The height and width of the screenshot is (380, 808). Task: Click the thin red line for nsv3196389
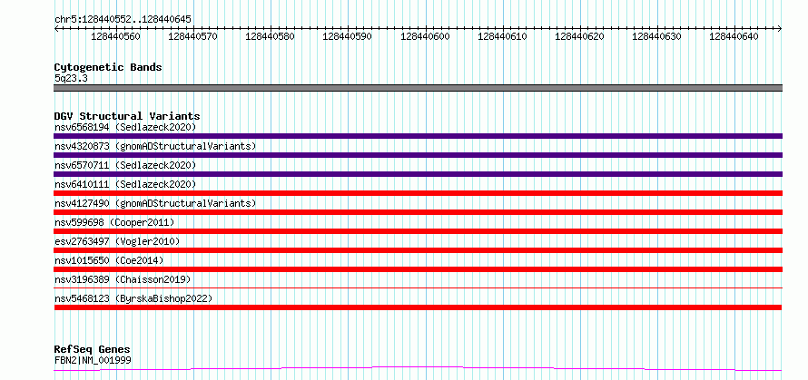(418, 287)
